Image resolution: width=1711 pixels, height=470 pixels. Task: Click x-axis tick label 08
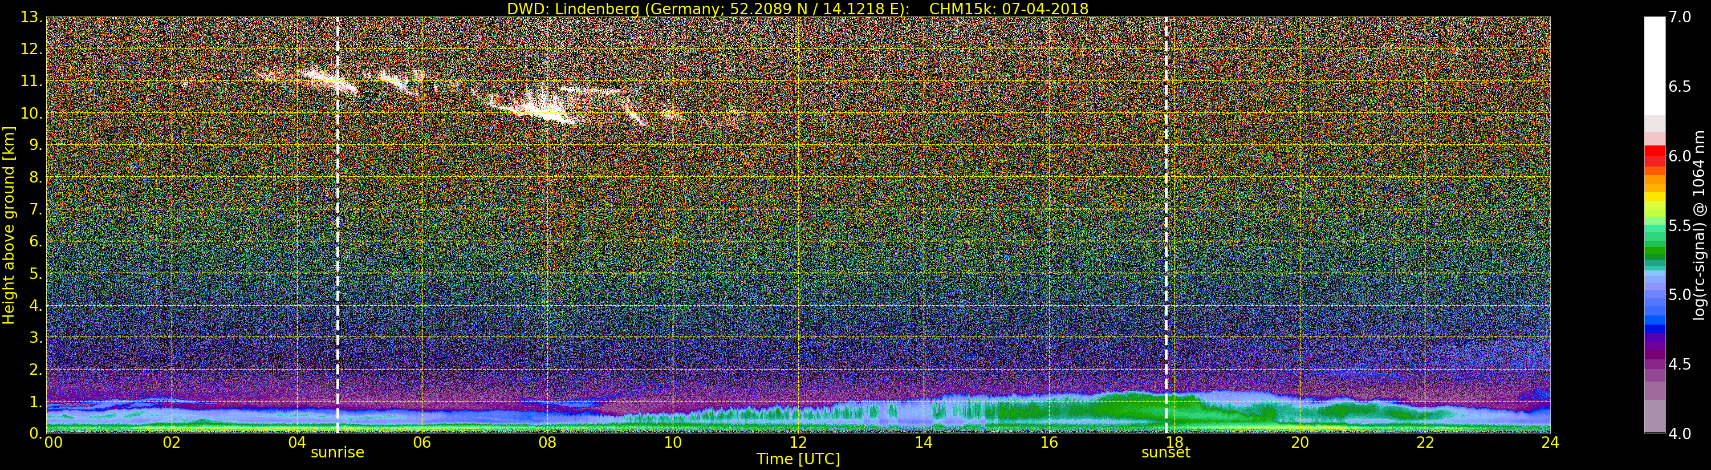pos(547,443)
